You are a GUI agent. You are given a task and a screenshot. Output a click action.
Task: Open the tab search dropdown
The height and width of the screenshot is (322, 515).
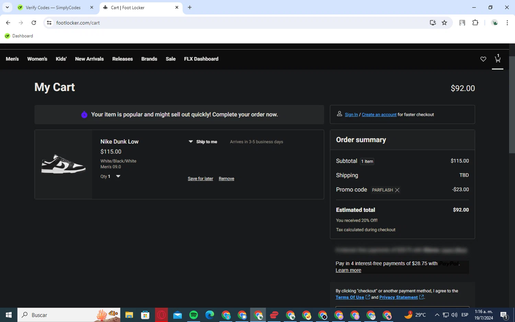(x=7, y=8)
